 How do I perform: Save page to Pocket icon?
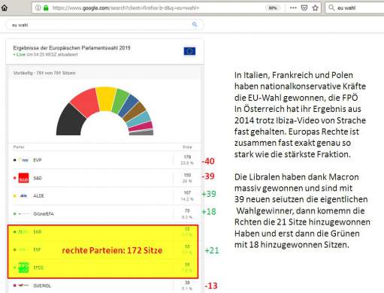304,8
